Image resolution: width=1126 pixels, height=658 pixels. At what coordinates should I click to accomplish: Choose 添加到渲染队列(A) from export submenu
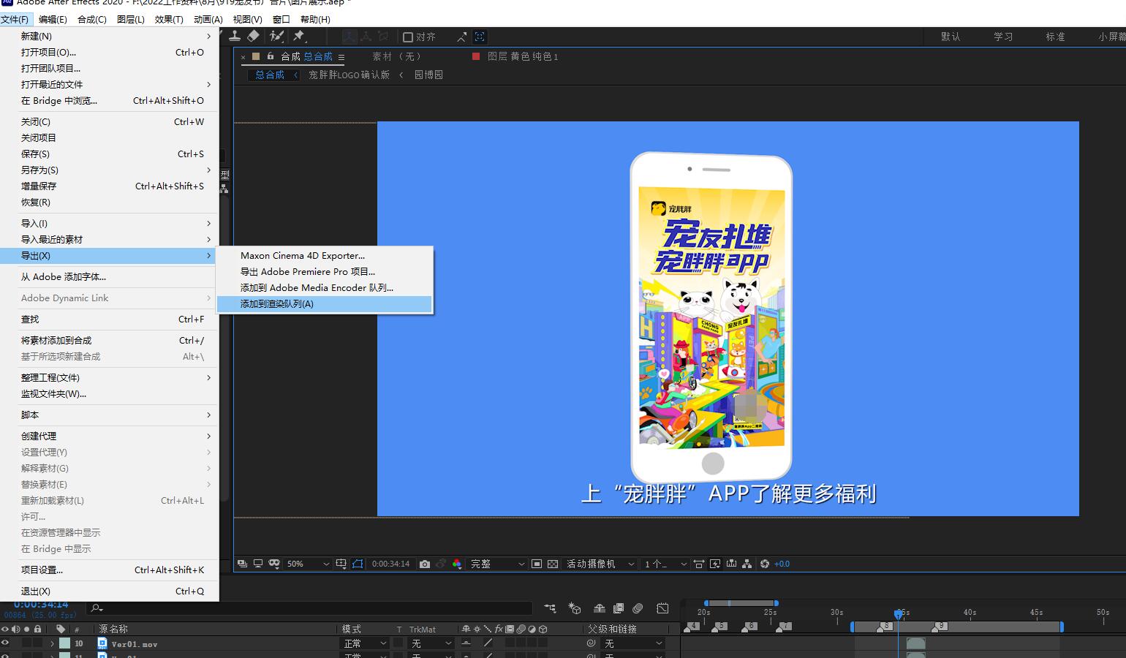324,303
